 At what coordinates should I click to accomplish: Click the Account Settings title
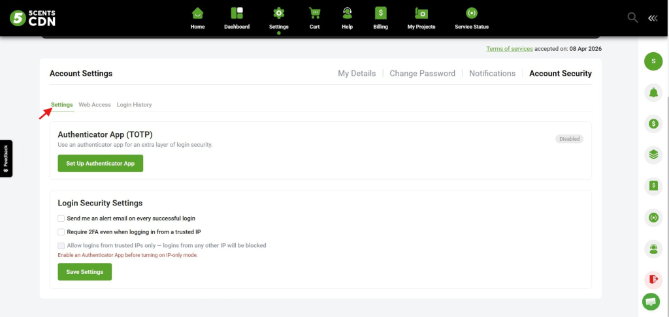(81, 73)
